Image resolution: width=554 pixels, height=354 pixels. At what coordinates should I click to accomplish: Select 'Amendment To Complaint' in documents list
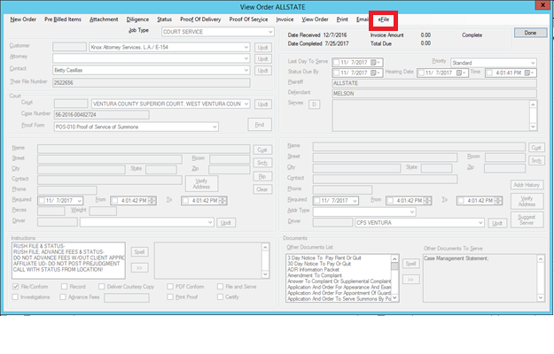point(315,276)
